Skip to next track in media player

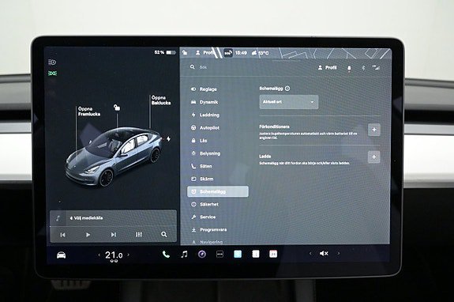coord(114,235)
